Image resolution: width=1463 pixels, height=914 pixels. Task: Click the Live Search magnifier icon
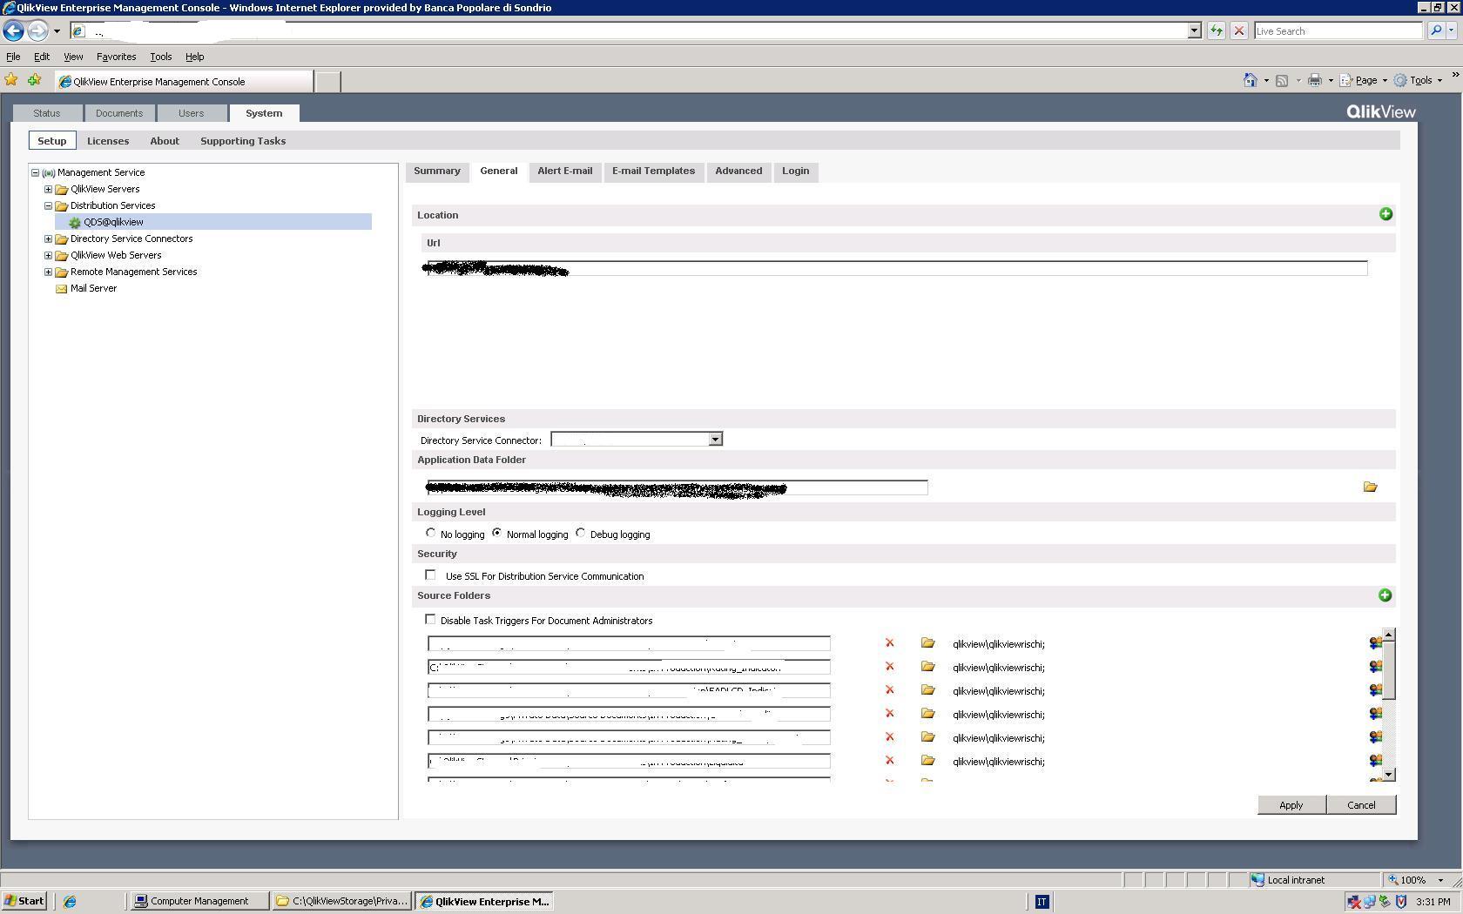[x=1436, y=30]
